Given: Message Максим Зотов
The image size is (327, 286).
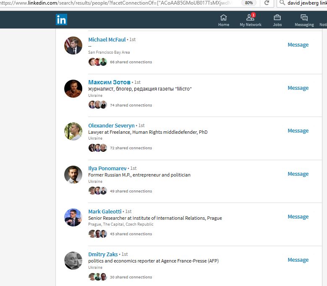Looking at the screenshot, I should [298, 88].
